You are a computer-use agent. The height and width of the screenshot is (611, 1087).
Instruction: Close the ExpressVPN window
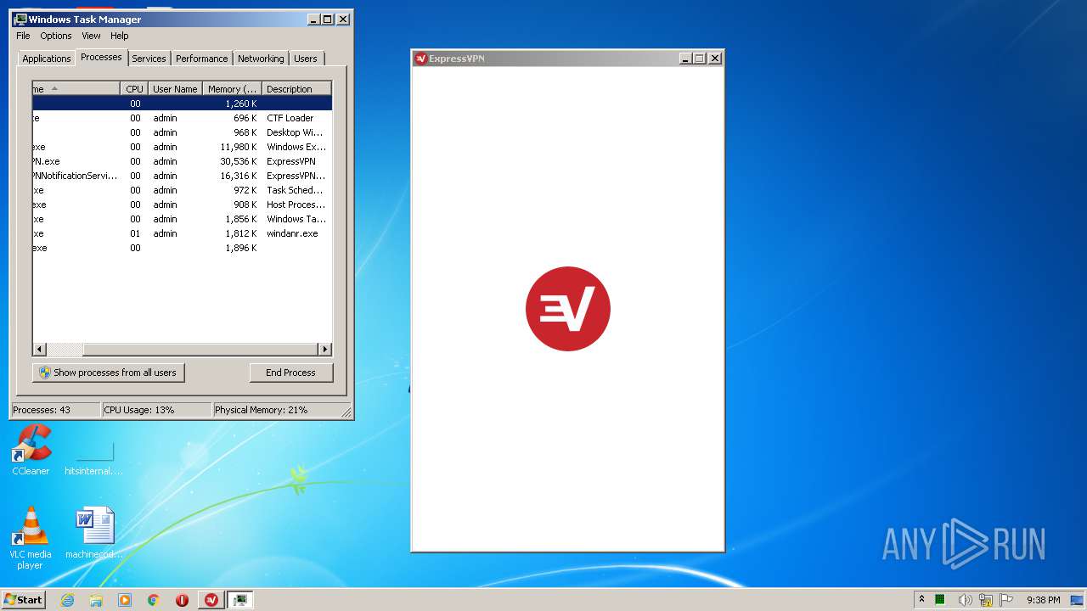coord(715,59)
